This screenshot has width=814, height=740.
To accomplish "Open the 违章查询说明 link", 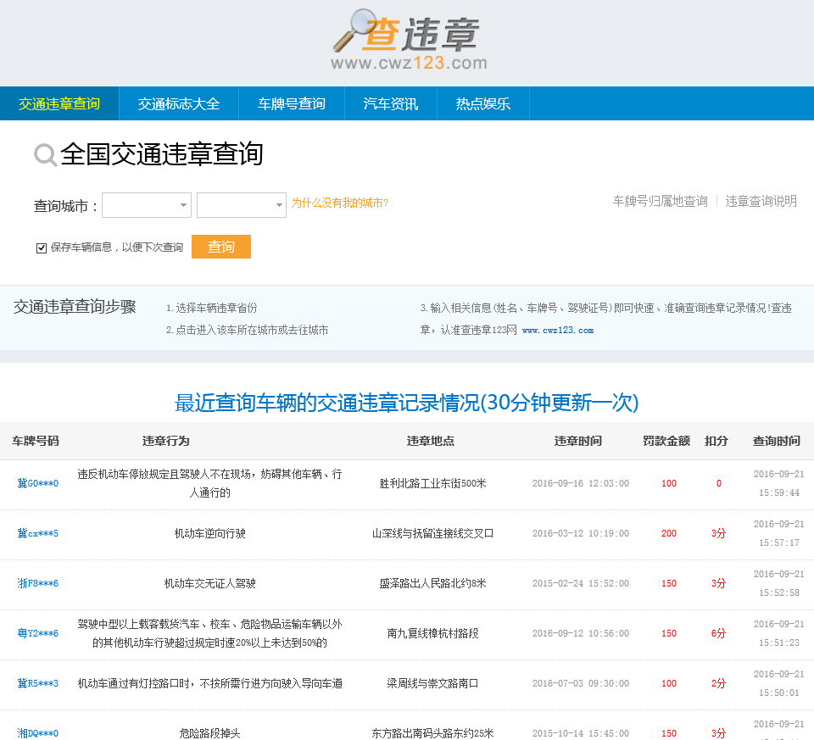I will pyautogui.click(x=761, y=201).
